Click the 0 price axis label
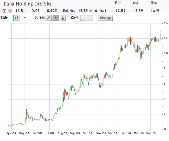Image resolution: width=169 pixels, height=141 pixels. (165, 129)
